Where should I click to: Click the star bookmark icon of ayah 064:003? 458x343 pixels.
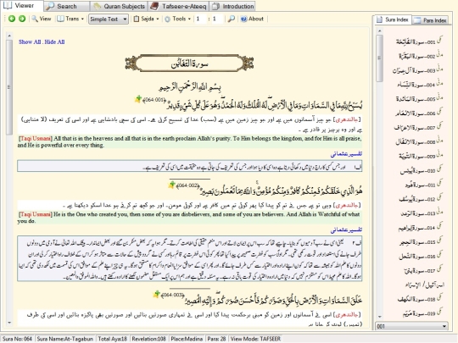point(157,294)
